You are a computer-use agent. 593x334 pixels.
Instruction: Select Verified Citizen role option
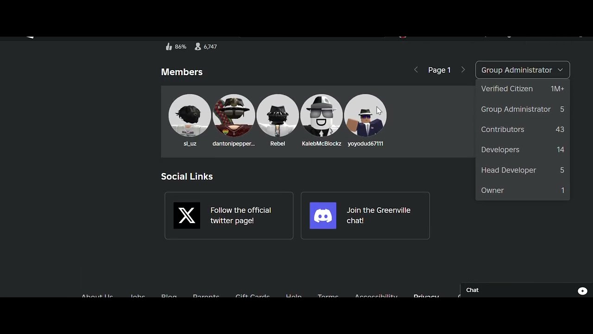[x=523, y=89]
